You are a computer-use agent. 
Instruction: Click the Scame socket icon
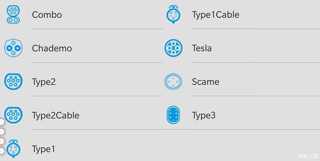pyautogui.click(x=173, y=81)
